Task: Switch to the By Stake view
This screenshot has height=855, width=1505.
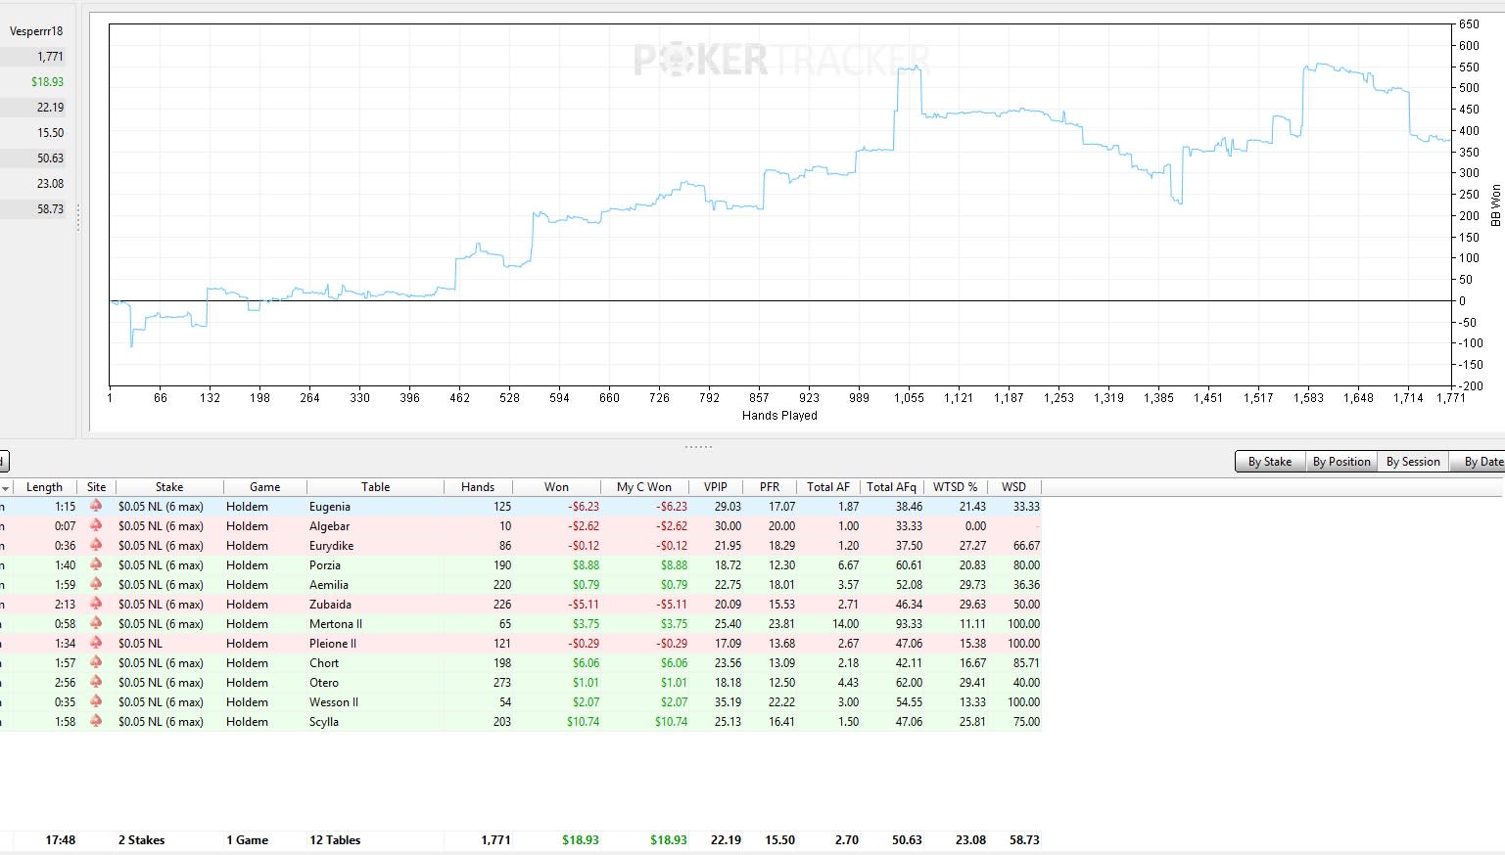Action: [x=1269, y=462]
